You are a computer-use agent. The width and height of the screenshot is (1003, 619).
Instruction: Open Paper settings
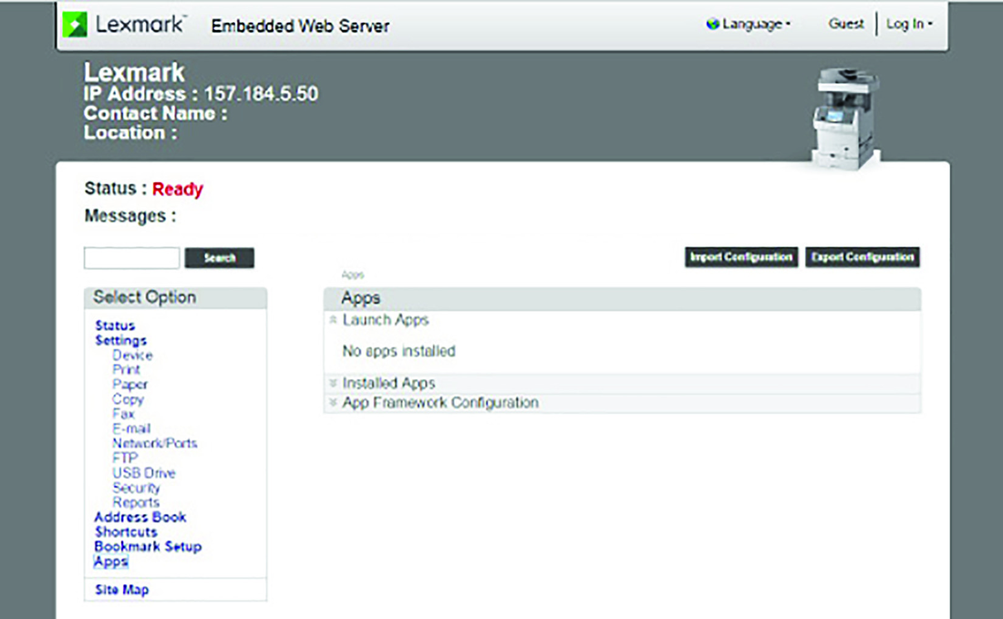pyautogui.click(x=129, y=385)
